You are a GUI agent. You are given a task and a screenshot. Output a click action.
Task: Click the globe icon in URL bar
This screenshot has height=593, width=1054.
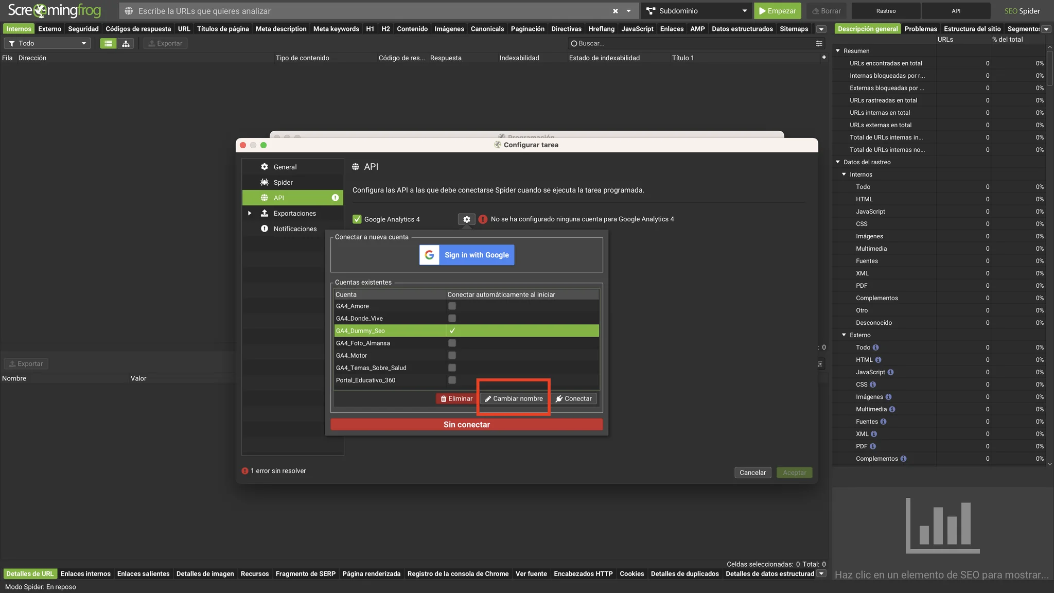pyautogui.click(x=129, y=11)
